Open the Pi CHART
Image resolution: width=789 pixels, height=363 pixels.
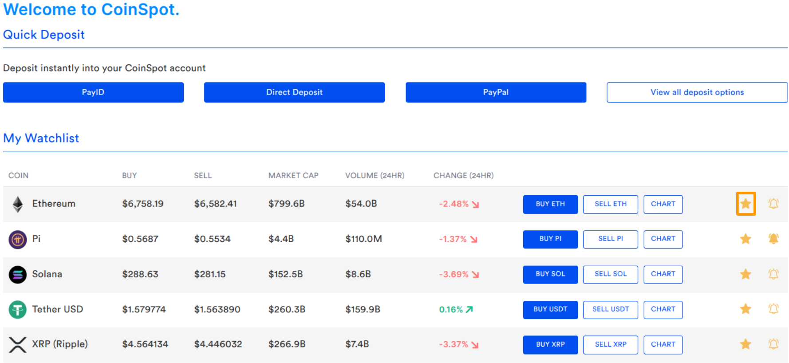point(663,239)
